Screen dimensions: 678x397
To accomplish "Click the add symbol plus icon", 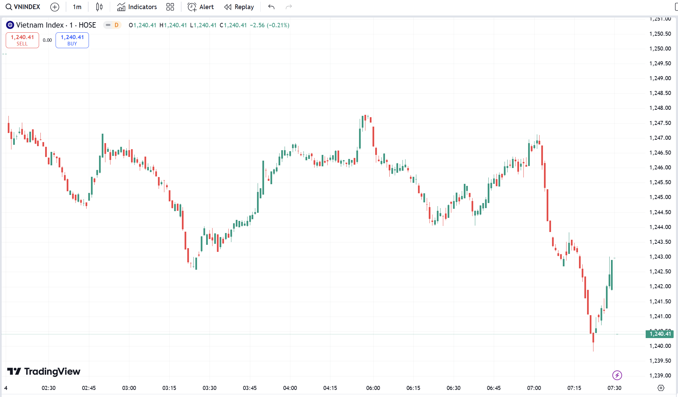I will [55, 7].
